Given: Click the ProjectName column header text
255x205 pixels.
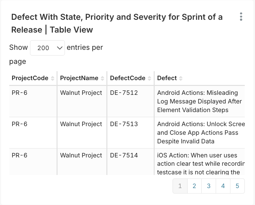Looking at the screenshot, I should pos(79,78).
